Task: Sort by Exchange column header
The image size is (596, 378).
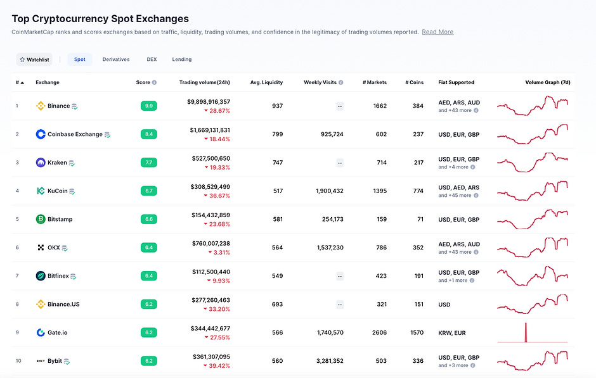Action: click(48, 82)
